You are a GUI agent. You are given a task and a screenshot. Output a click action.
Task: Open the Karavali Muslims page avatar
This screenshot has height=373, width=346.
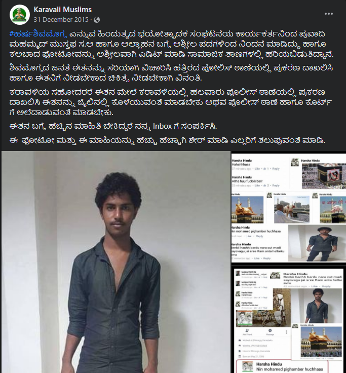[19, 15]
